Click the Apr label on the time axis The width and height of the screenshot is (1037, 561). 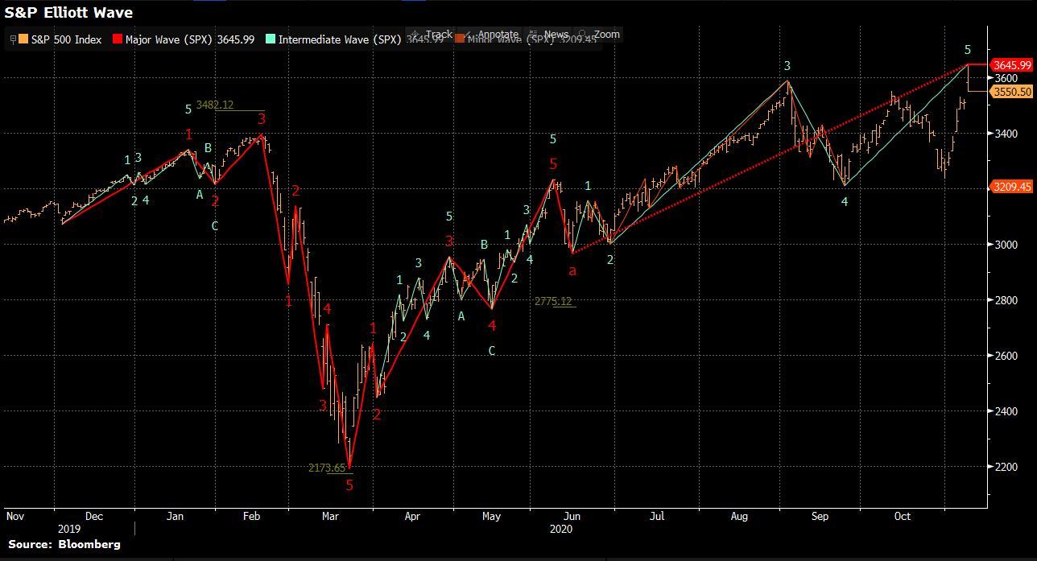pyautogui.click(x=412, y=516)
